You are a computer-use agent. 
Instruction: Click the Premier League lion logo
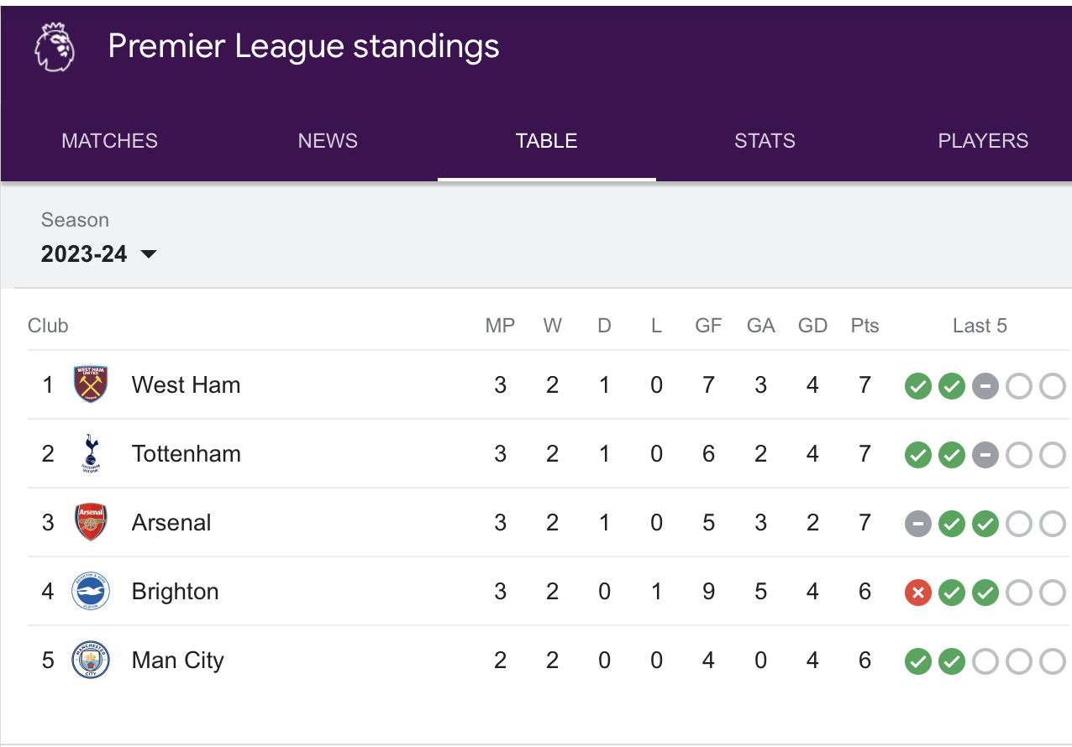pyautogui.click(x=55, y=47)
